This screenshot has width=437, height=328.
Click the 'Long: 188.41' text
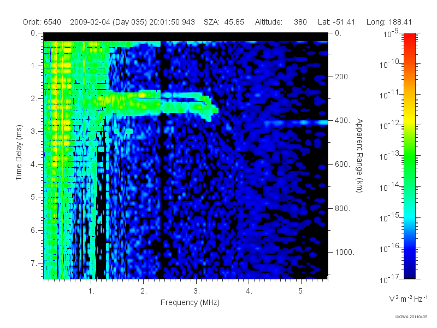(389, 22)
